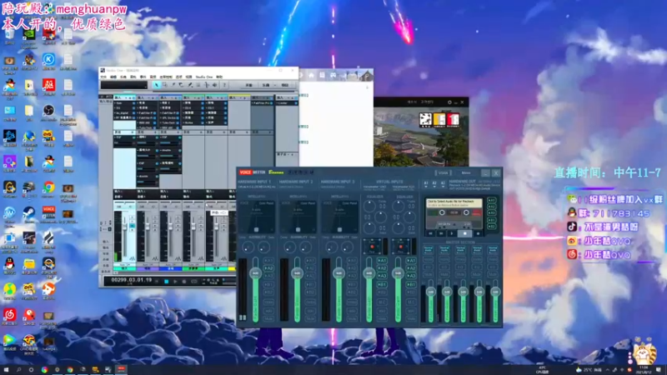Click the Hardware Input 1 fader knob
The height and width of the screenshot is (375, 667).
click(256, 272)
